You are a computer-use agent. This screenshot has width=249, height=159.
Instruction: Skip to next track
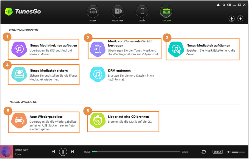tap(72, 152)
